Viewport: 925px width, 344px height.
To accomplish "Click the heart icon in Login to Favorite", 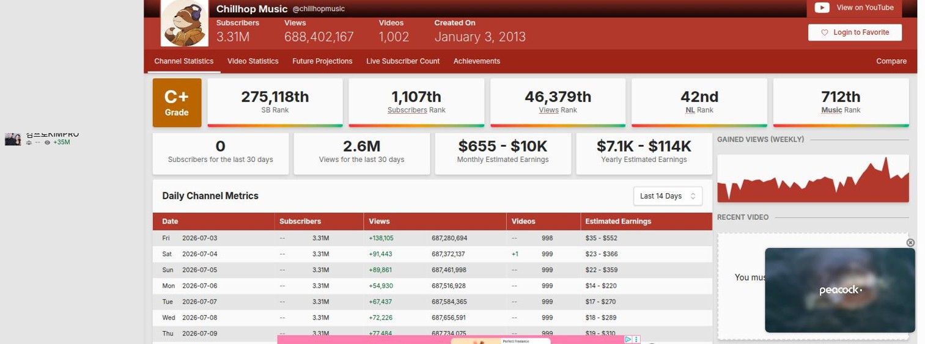I will click(824, 32).
